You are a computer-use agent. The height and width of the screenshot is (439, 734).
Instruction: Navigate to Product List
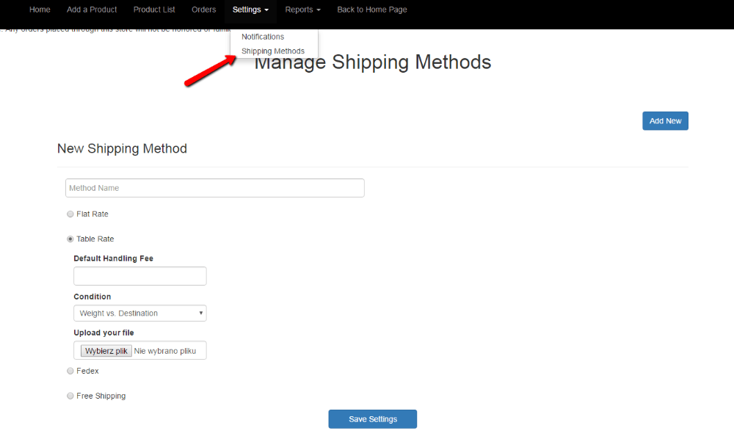point(154,10)
